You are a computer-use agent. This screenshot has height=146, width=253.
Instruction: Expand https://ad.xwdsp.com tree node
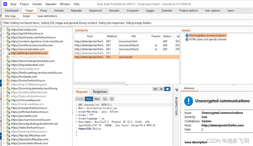[x=4, y=30]
